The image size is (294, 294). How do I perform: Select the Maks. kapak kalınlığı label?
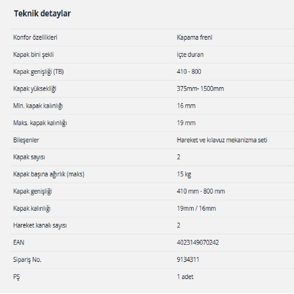click(40, 123)
